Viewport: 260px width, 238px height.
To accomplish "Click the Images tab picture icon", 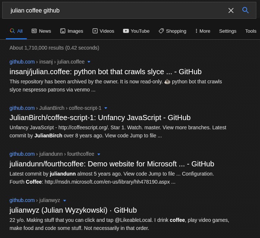I will [63, 31].
